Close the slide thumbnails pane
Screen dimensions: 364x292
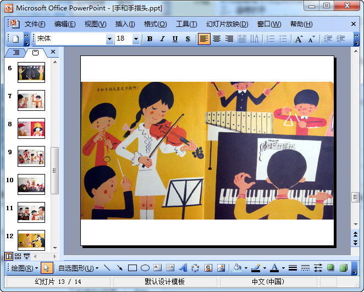coord(53,52)
